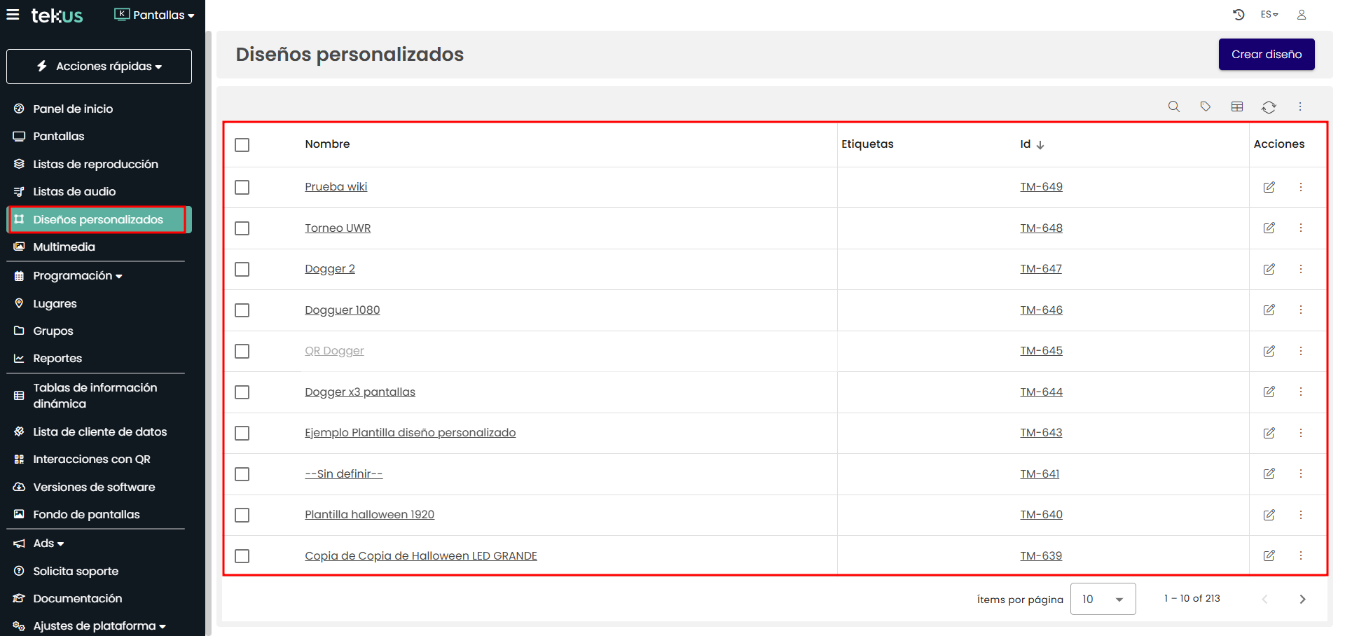Open the user profile icon
Viewport: 1345px width, 636px height.
click(x=1302, y=15)
